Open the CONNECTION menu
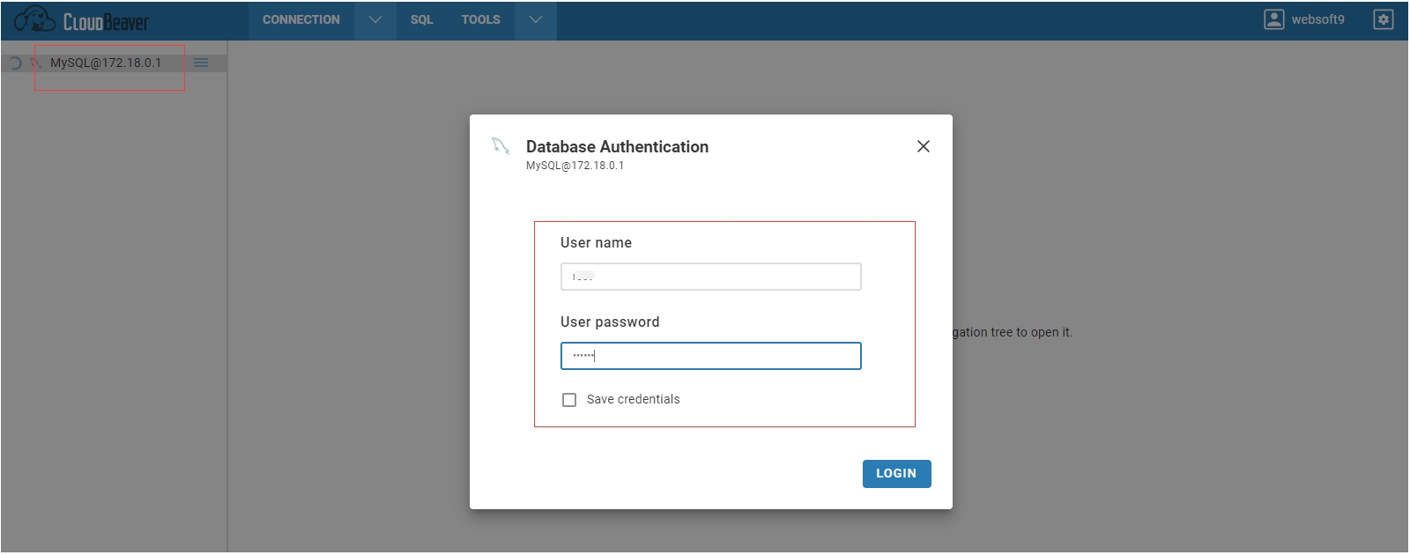1410x555 pixels. 301,19
